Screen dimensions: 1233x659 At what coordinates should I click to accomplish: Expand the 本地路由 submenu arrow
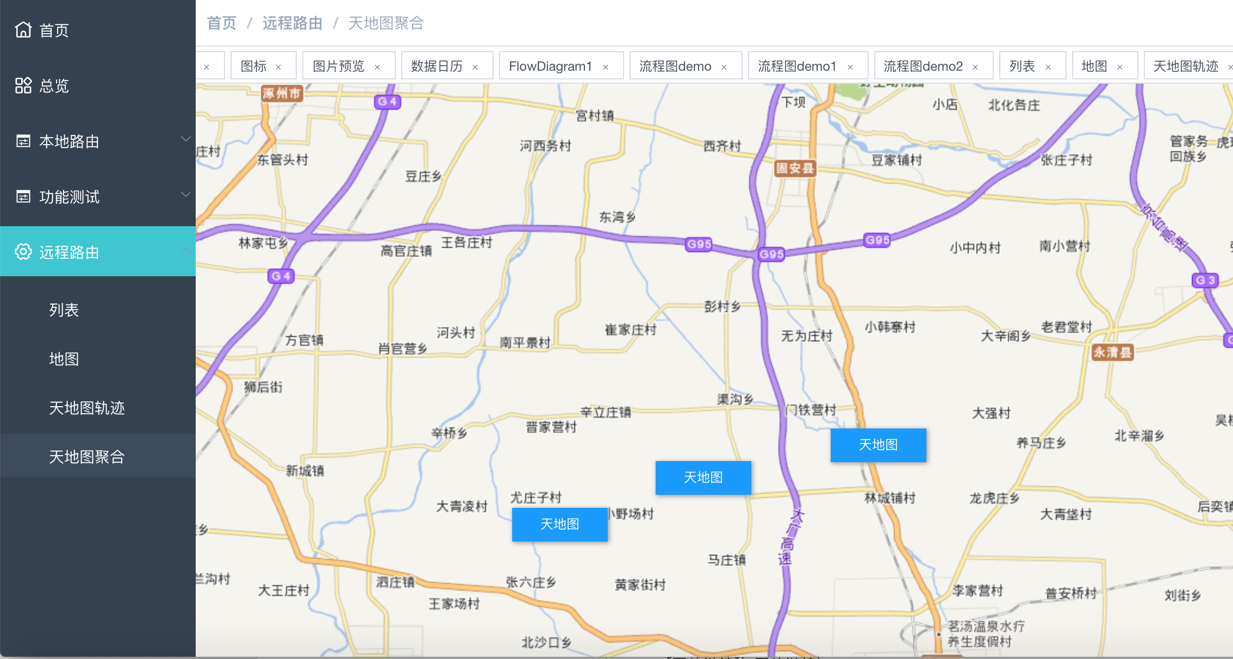(185, 139)
